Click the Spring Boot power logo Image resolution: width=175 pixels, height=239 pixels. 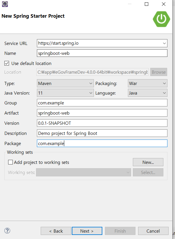161,19
